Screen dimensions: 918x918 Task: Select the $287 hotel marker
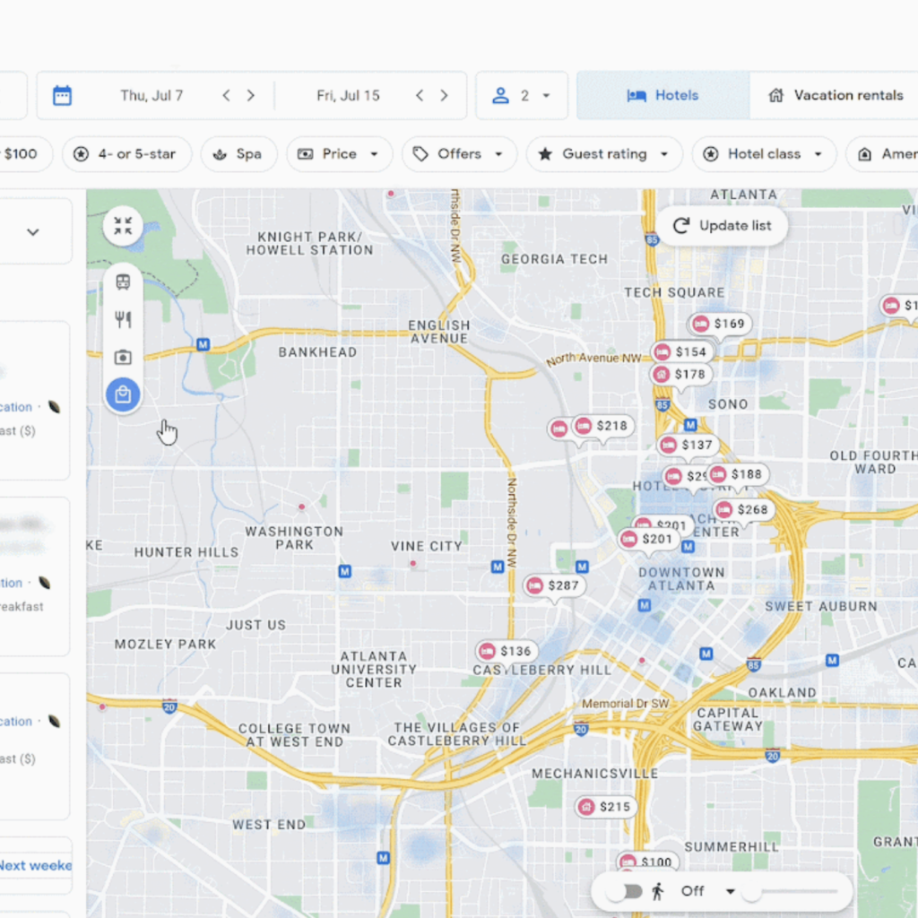coord(554,585)
